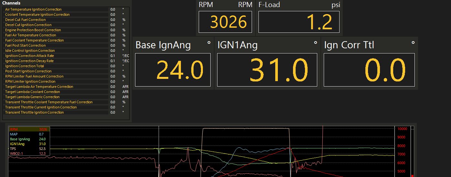Select Target Lambda Generic Correction row
The image size is (451, 177).
pos(66,97)
